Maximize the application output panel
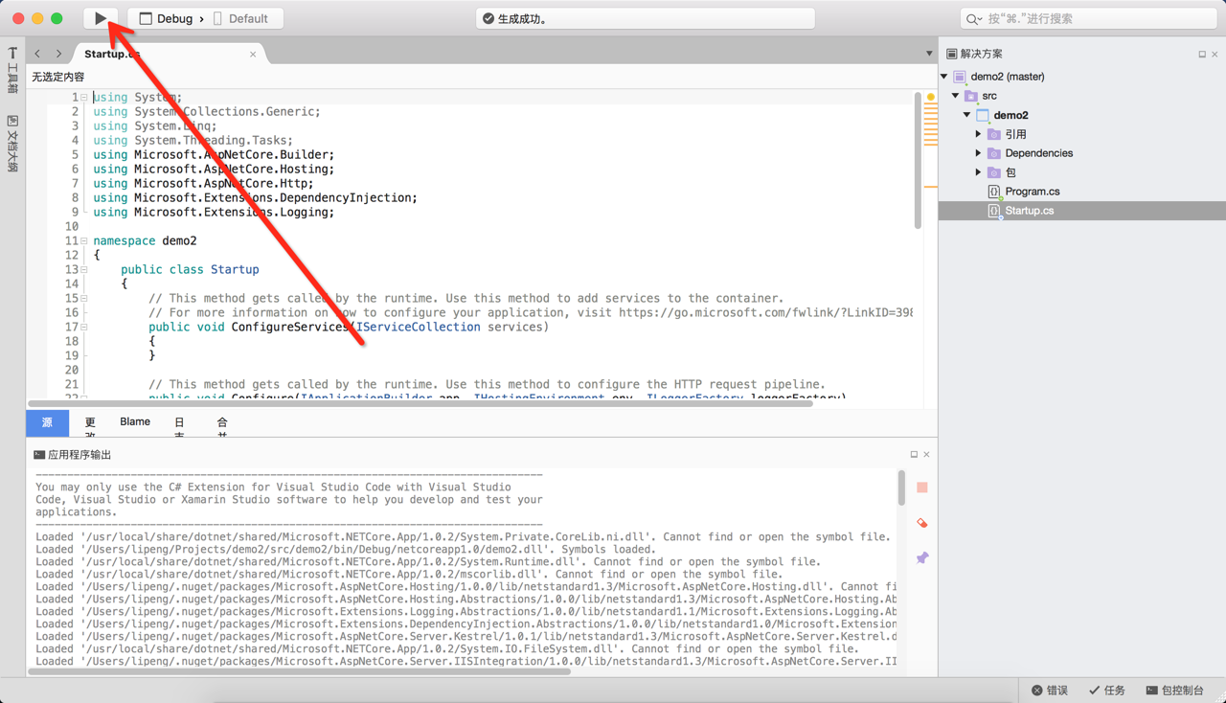Image resolution: width=1226 pixels, height=703 pixels. pos(914,455)
